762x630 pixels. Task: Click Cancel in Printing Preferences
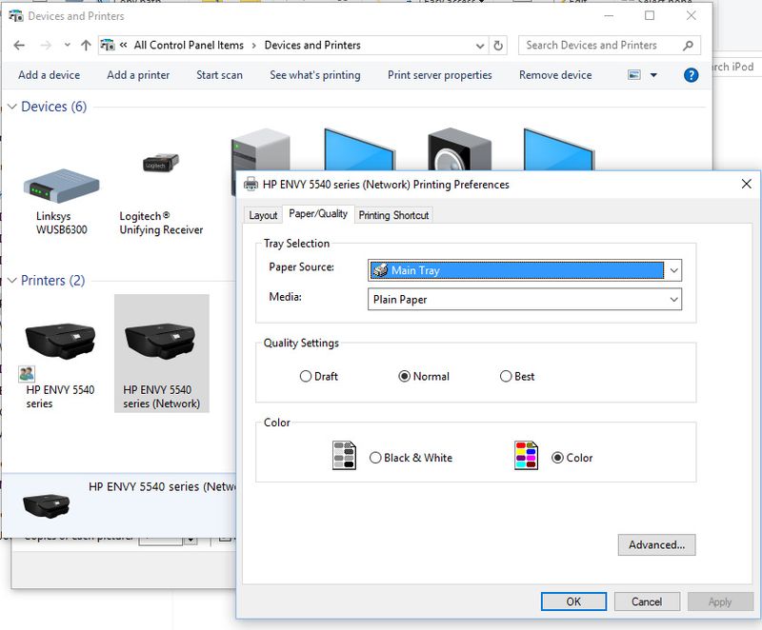pos(647,601)
